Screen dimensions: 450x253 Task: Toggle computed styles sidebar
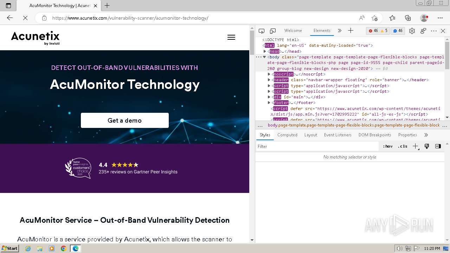tap(438, 146)
